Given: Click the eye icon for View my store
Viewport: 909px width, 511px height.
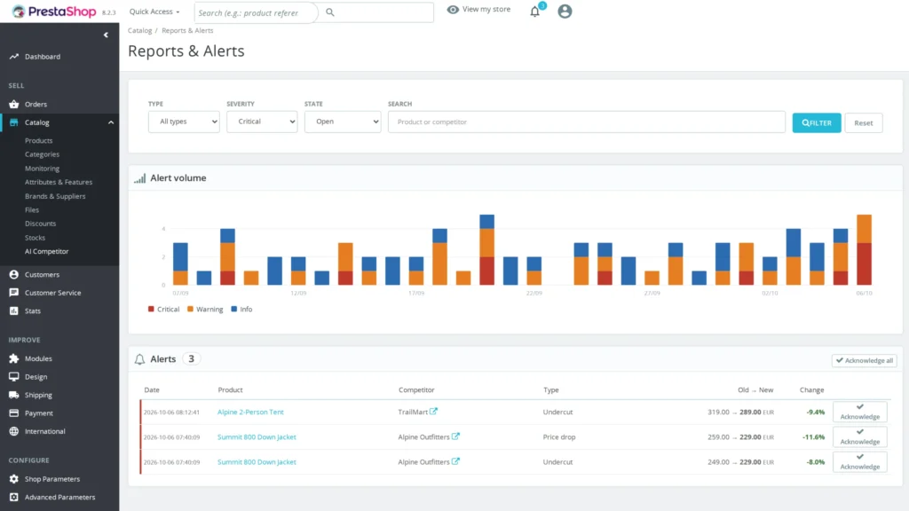Looking at the screenshot, I should pos(453,9).
